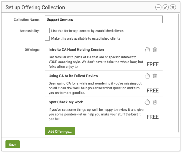Focus the Collection Name field containing Support Services

(x=104, y=19)
